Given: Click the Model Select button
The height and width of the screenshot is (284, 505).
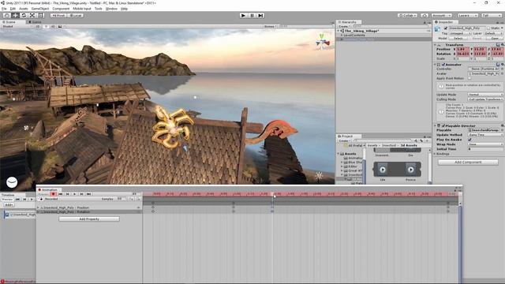Looking at the screenshot, I should click(x=458, y=38).
